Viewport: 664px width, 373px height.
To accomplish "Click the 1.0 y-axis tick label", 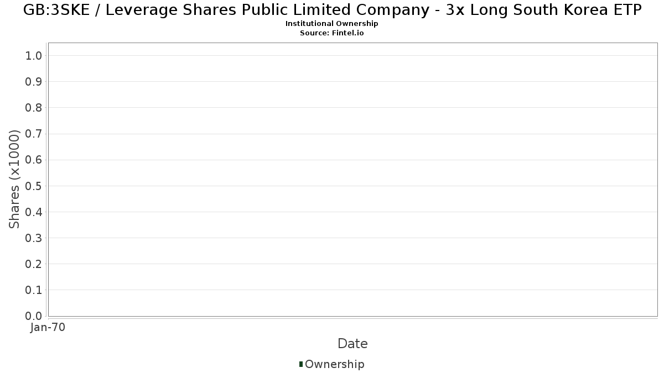I will [x=34, y=55].
